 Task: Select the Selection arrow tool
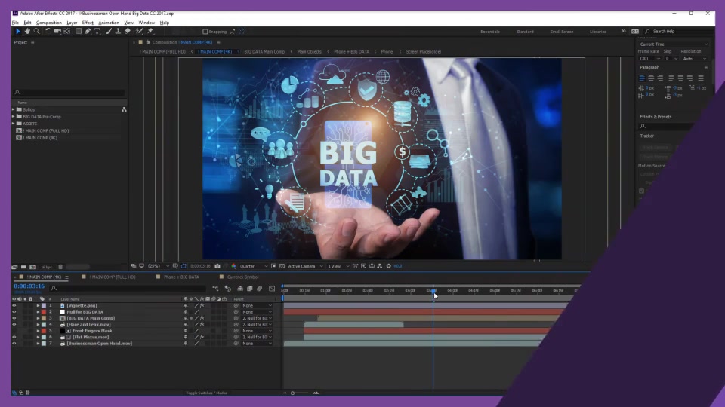pyautogui.click(x=18, y=32)
